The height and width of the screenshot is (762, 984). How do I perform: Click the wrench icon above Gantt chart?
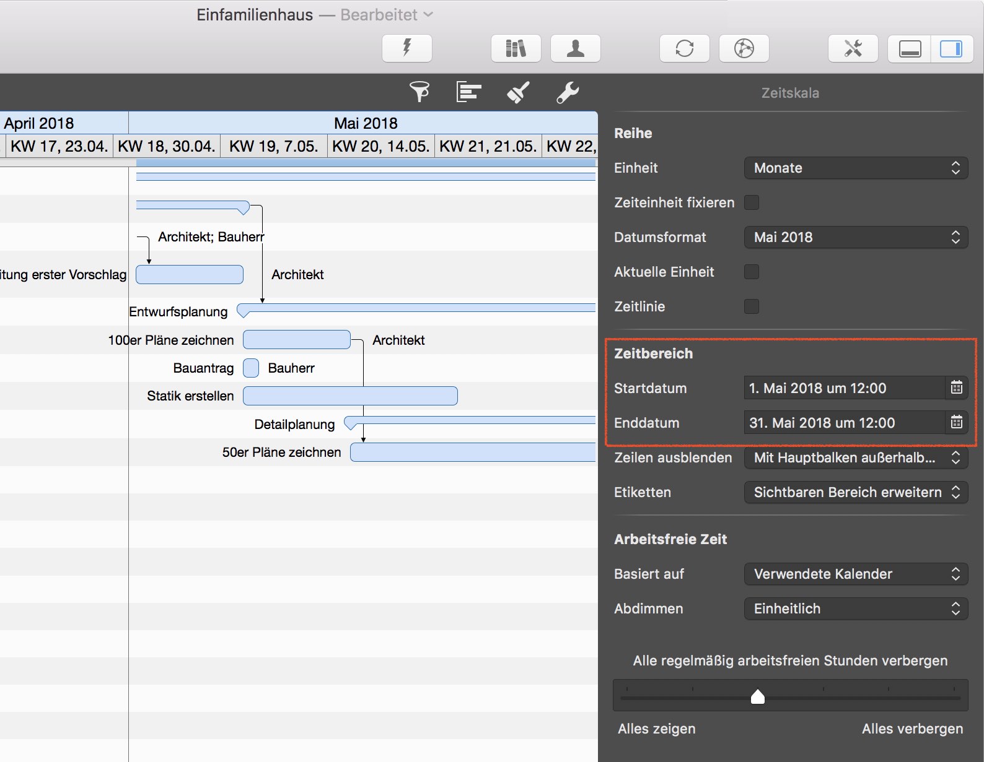(x=567, y=92)
